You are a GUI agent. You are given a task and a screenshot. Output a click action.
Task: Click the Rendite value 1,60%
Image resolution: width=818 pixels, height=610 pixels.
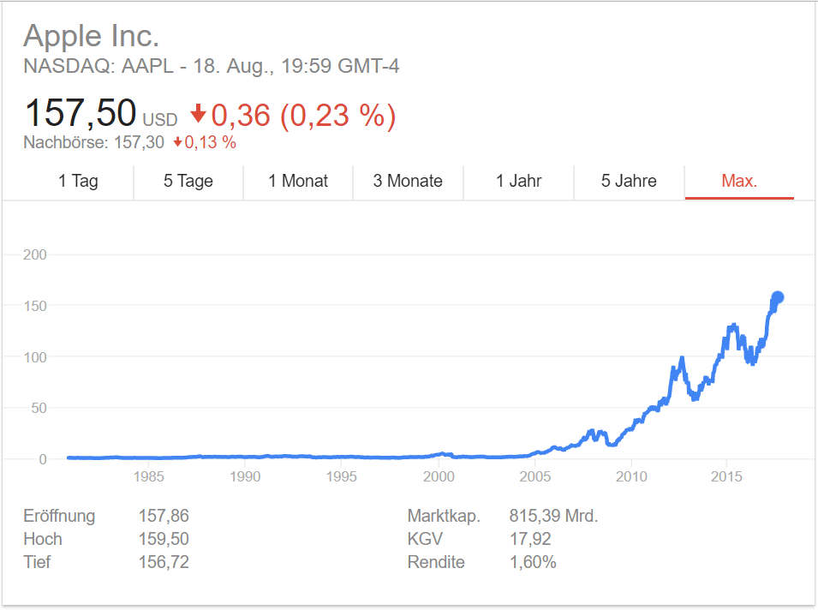click(x=533, y=562)
